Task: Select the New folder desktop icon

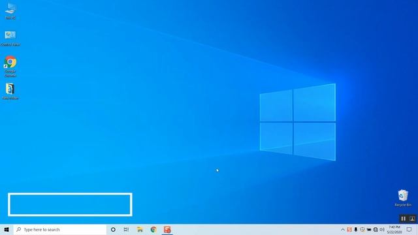Action: [10, 91]
